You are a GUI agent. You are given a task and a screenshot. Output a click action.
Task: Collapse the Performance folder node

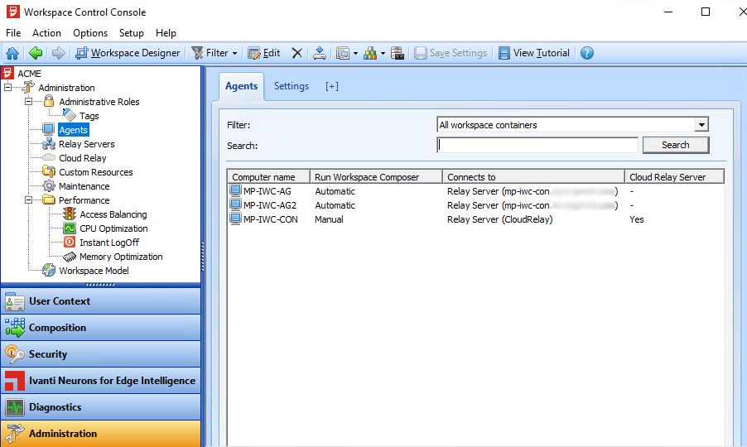click(29, 200)
